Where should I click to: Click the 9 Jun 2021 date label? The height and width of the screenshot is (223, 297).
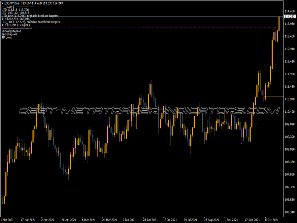(129, 220)
